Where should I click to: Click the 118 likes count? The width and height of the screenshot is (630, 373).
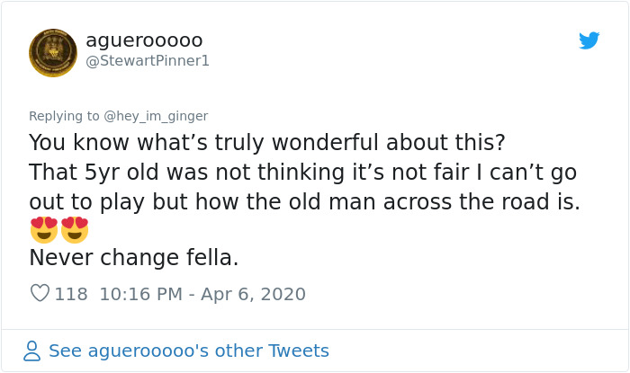71,294
